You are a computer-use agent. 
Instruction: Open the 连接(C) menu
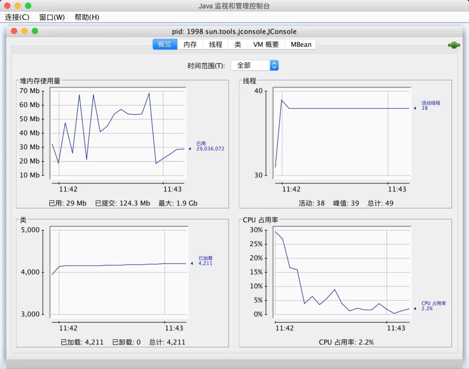click(17, 17)
